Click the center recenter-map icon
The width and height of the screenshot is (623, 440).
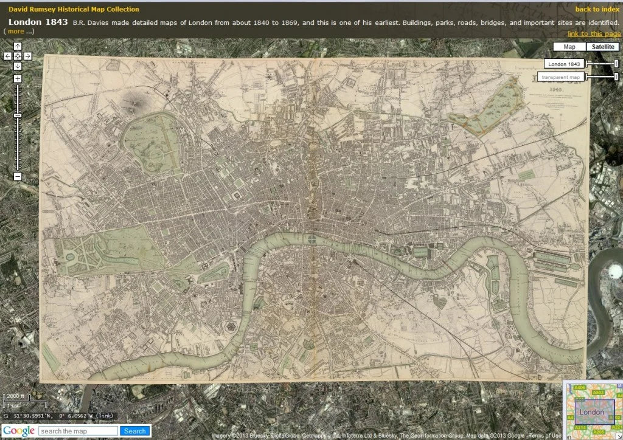click(18, 57)
